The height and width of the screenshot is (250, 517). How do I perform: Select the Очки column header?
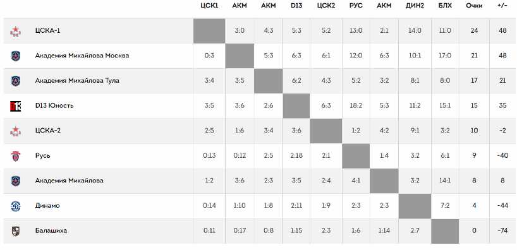(x=474, y=6)
